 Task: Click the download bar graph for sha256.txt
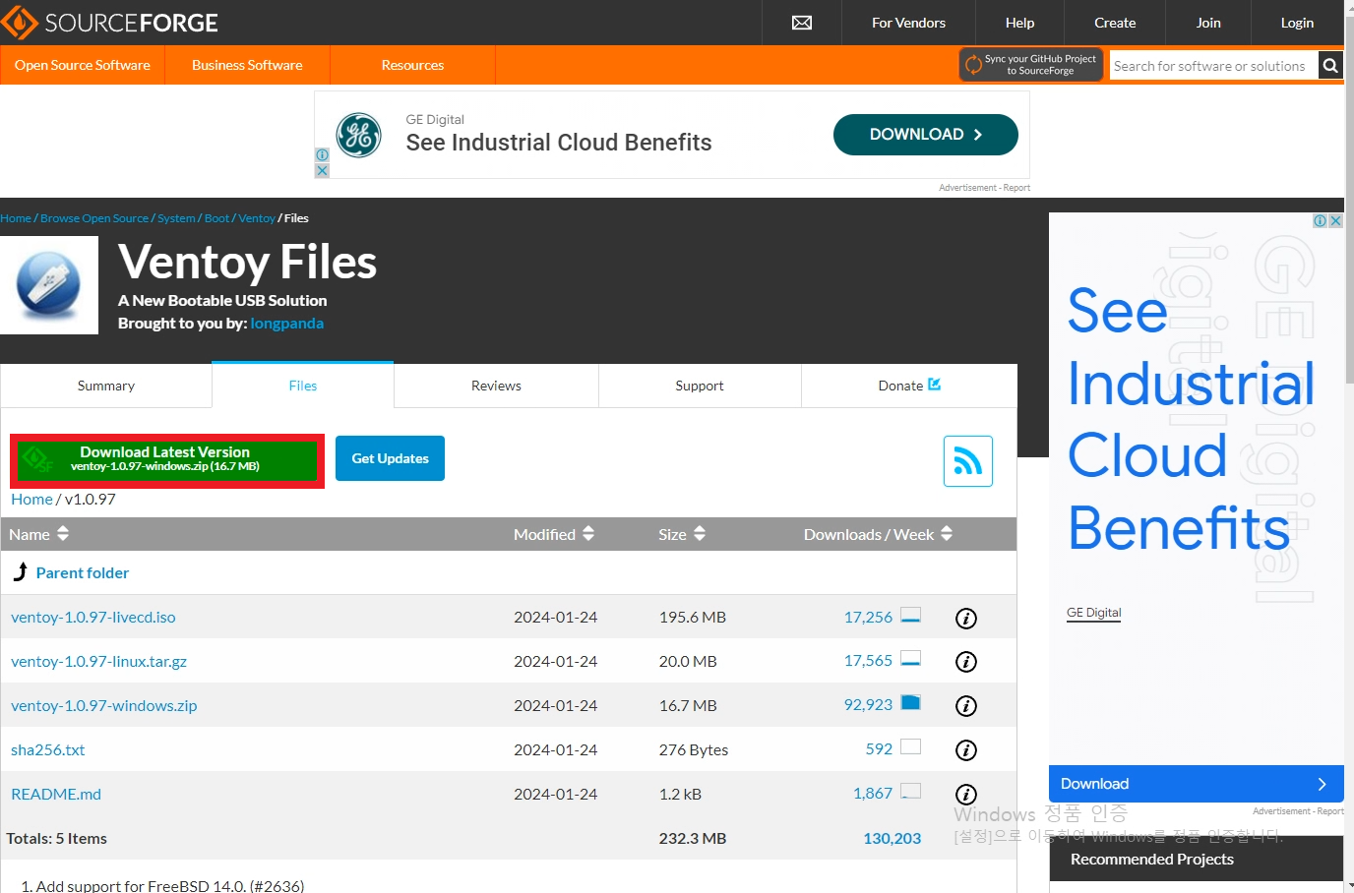click(911, 747)
